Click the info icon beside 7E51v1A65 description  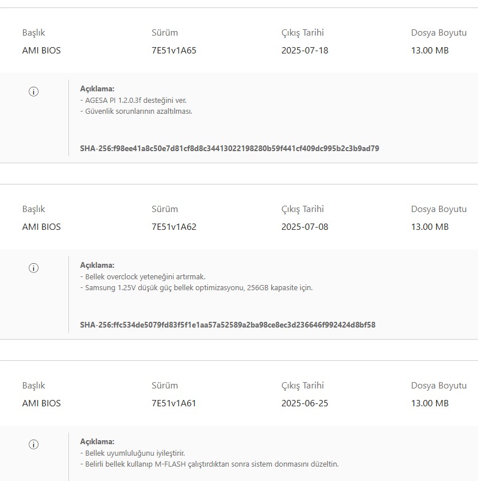33,91
